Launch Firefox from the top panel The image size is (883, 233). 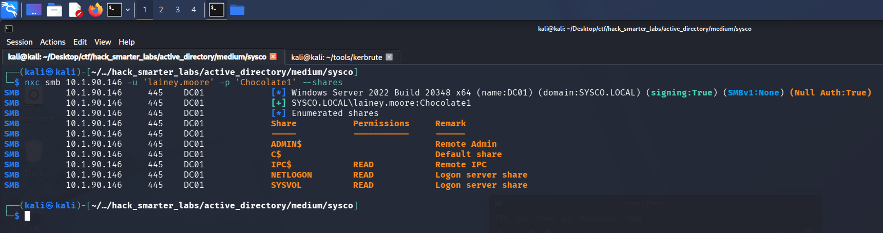pyautogui.click(x=95, y=10)
